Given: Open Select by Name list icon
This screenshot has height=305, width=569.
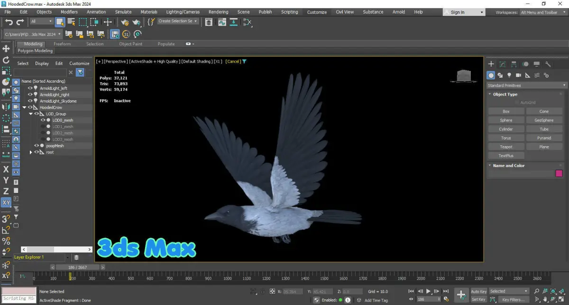Looking at the screenshot, I should pyautogui.click(x=72, y=22).
